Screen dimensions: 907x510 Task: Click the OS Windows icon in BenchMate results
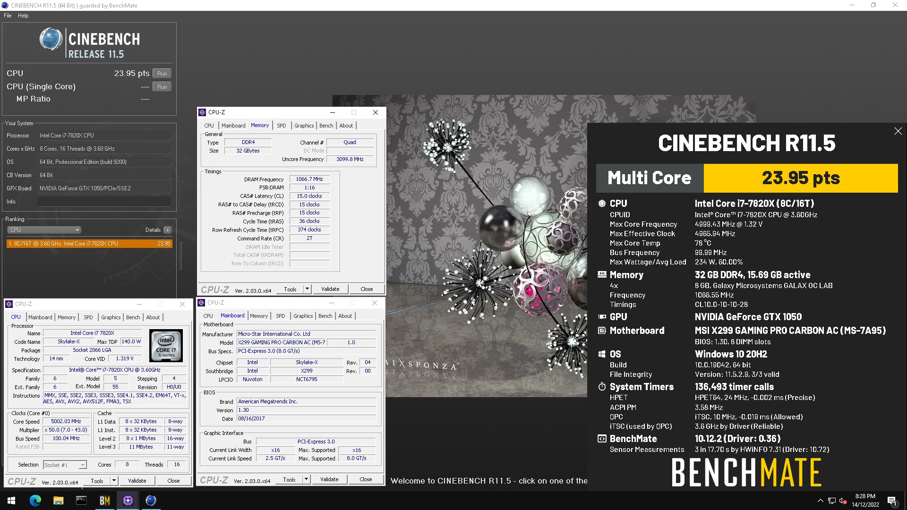tap(602, 354)
